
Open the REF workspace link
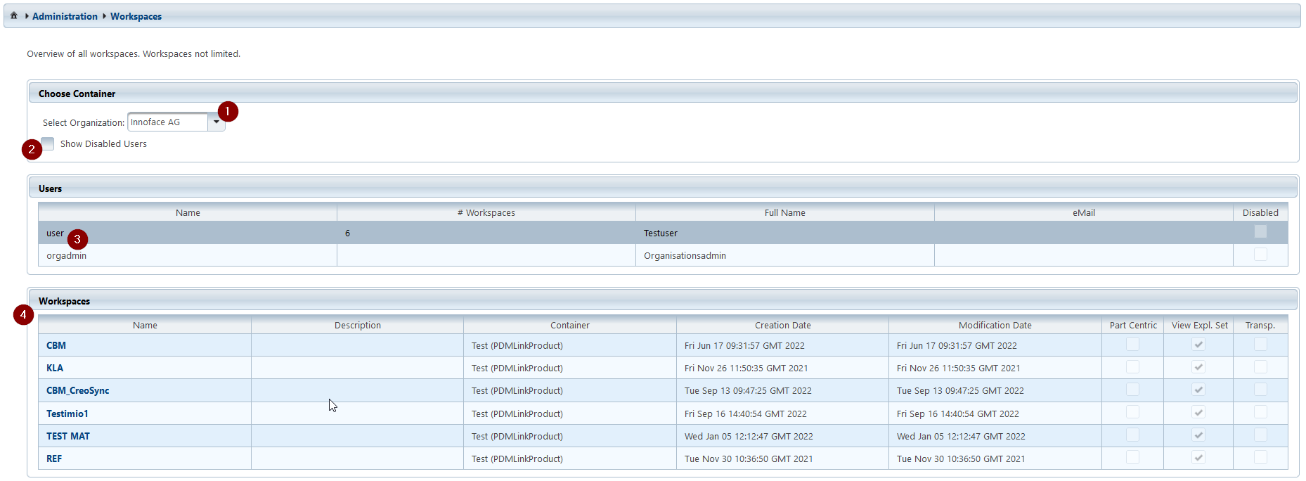point(54,458)
